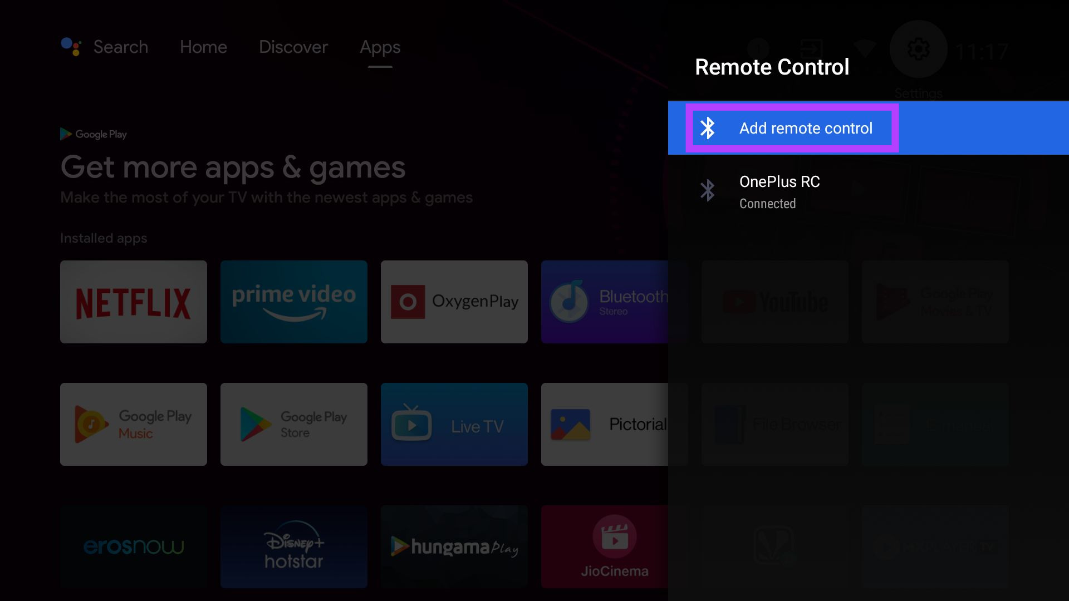This screenshot has height=601, width=1069.
Task: Launch OxygenPlay app
Action: pos(454,302)
